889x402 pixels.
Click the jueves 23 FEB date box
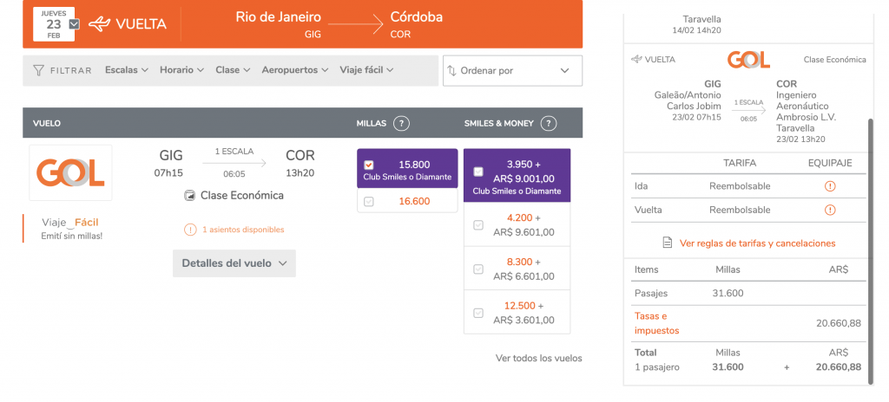(54, 23)
